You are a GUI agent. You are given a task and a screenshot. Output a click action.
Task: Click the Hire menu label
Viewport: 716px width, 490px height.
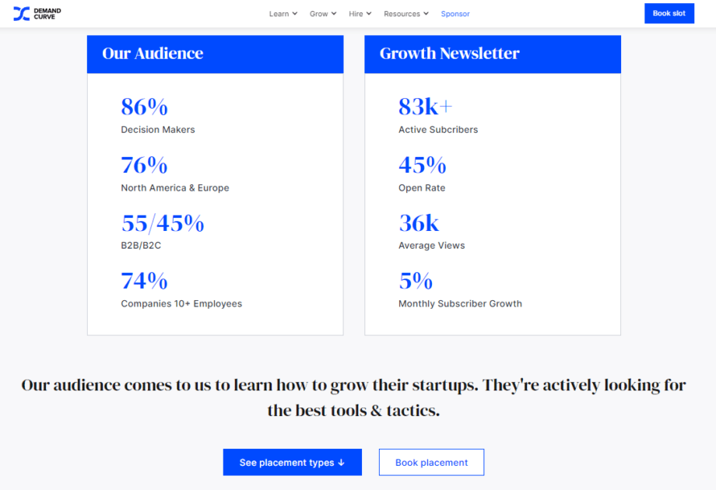[356, 13]
